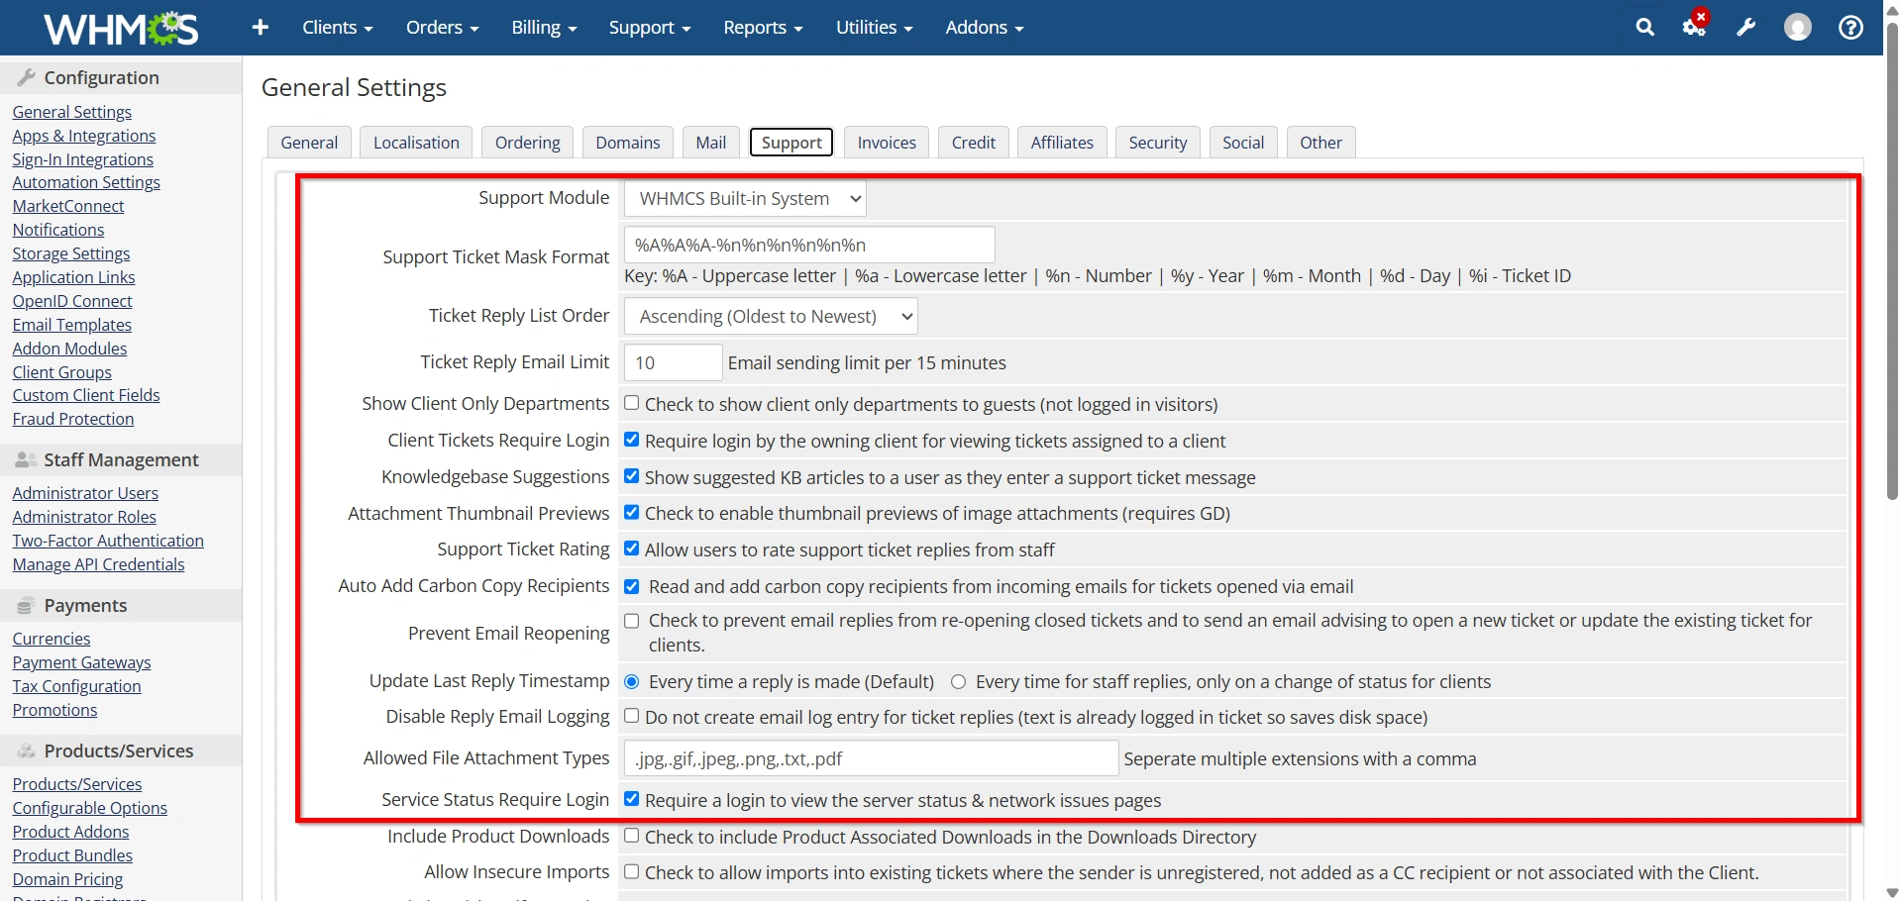Image resolution: width=1900 pixels, height=901 pixels.
Task: Open Domain Pricing link
Action: 67,879
